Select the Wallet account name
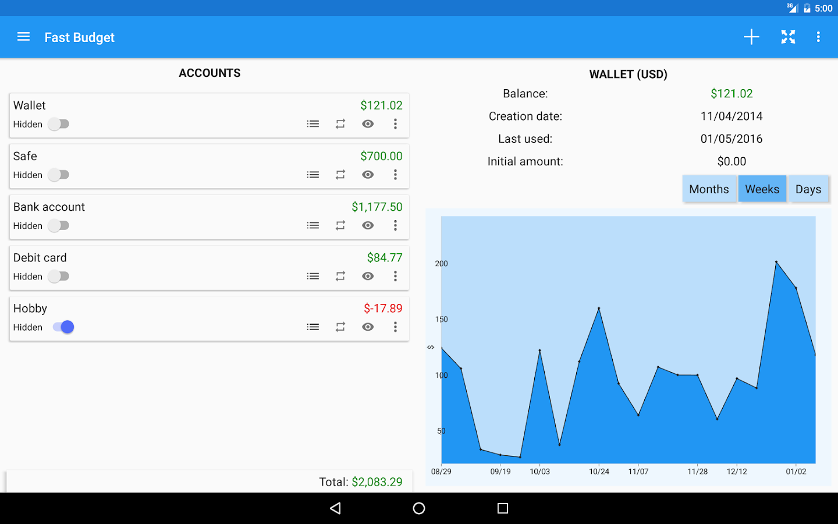This screenshot has width=838, height=524. [30, 105]
